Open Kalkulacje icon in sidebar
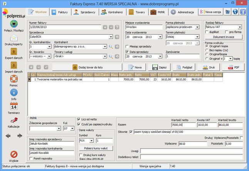 pos(14,120)
